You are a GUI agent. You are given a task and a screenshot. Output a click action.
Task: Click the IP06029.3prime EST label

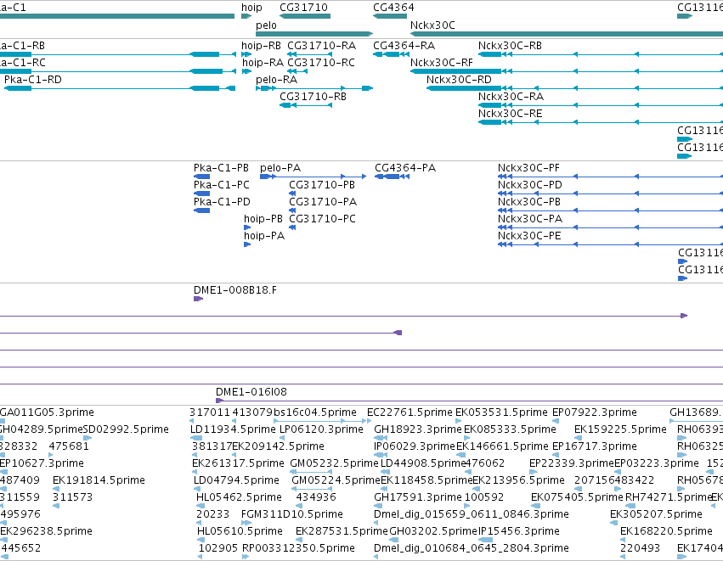pyautogui.click(x=414, y=446)
